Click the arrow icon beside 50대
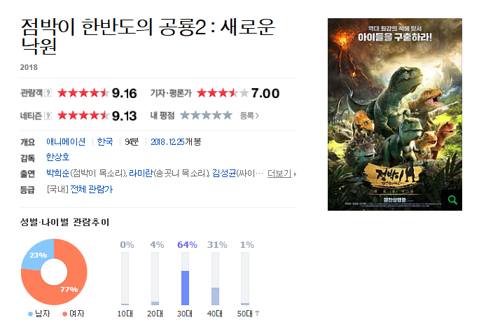The width and height of the screenshot is (479, 336). pyautogui.click(x=257, y=314)
